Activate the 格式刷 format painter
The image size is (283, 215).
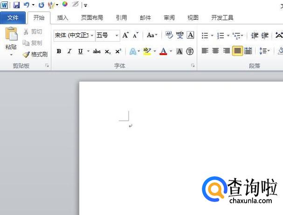(35, 55)
